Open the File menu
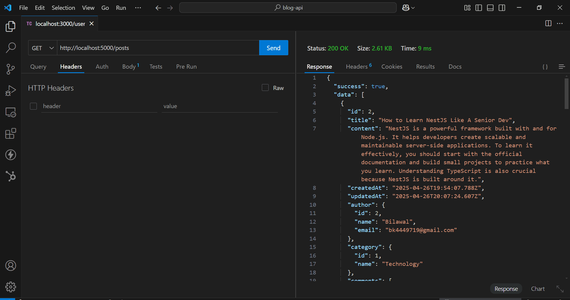This screenshot has width=570, height=300. click(x=23, y=8)
